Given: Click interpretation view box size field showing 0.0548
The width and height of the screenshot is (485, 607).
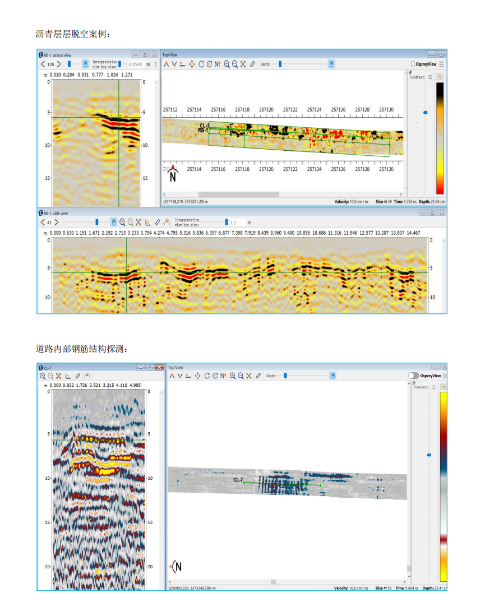Looking at the screenshot, I should [x=136, y=64].
